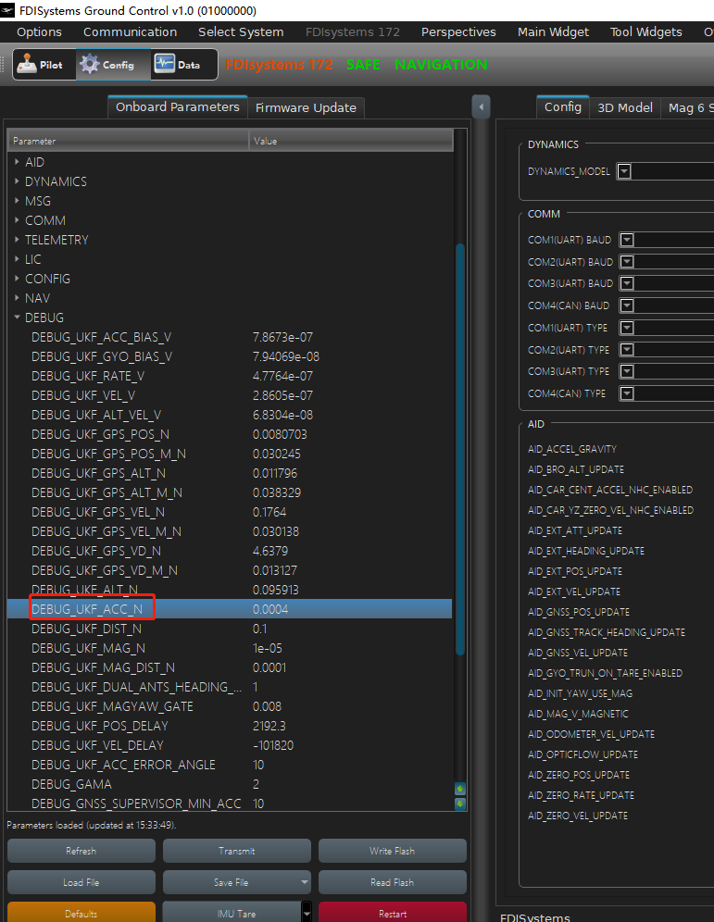The height and width of the screenshot is (922, 714).
Task: Open COM3(UART) TYPE dropdown
Action: pyautogui.click(x=627, y=371)
